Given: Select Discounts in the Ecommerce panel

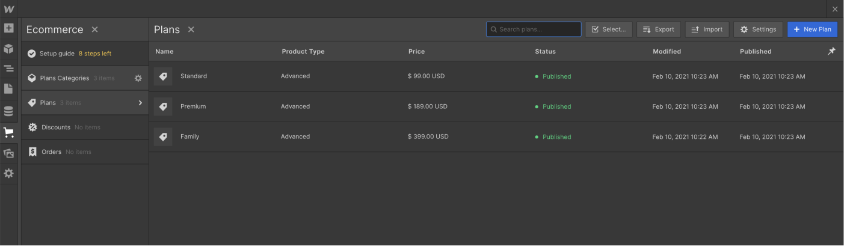Looking at the screenshot, I should pos(56,128).
